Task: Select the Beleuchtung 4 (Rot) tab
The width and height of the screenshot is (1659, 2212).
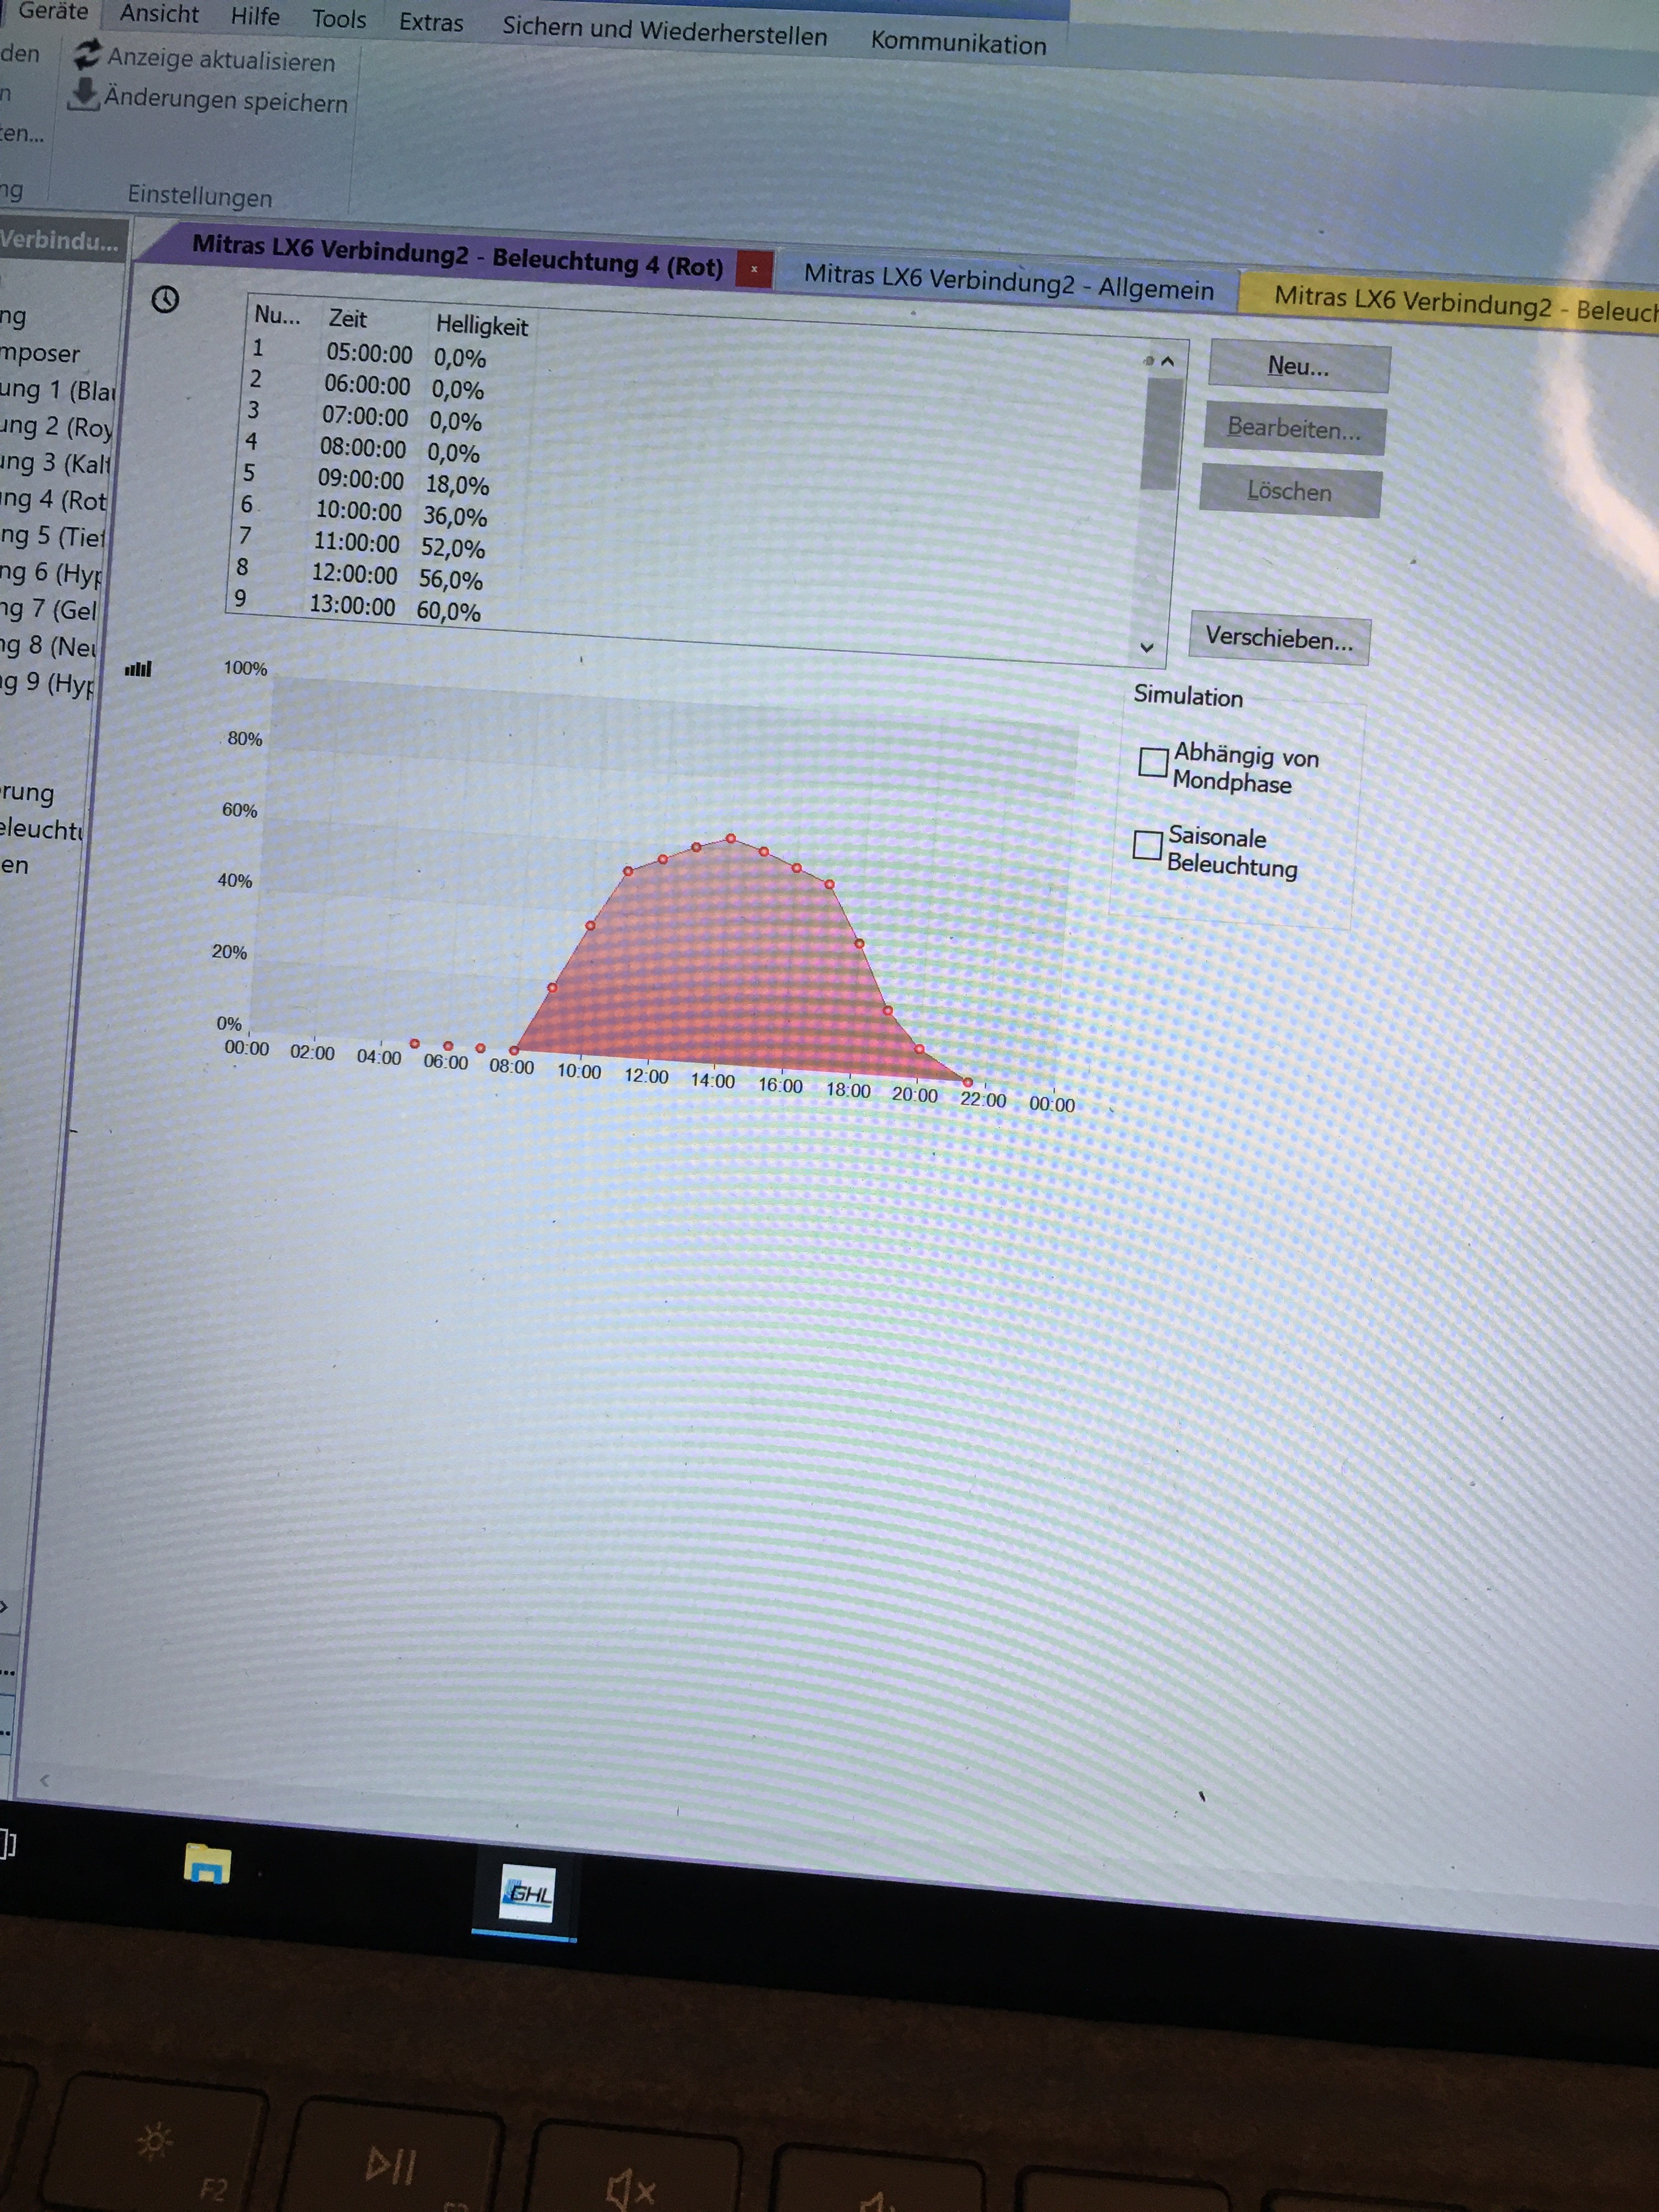Action: click(x=457, y=256)
